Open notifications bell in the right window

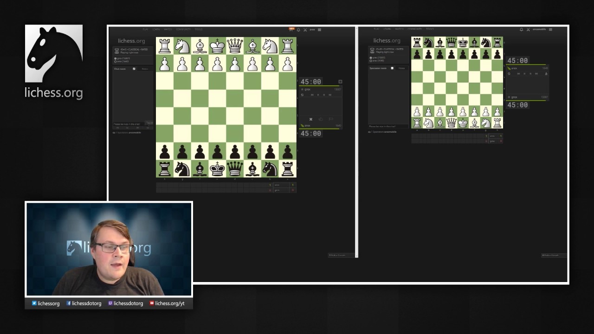click(x=521, y=29)
